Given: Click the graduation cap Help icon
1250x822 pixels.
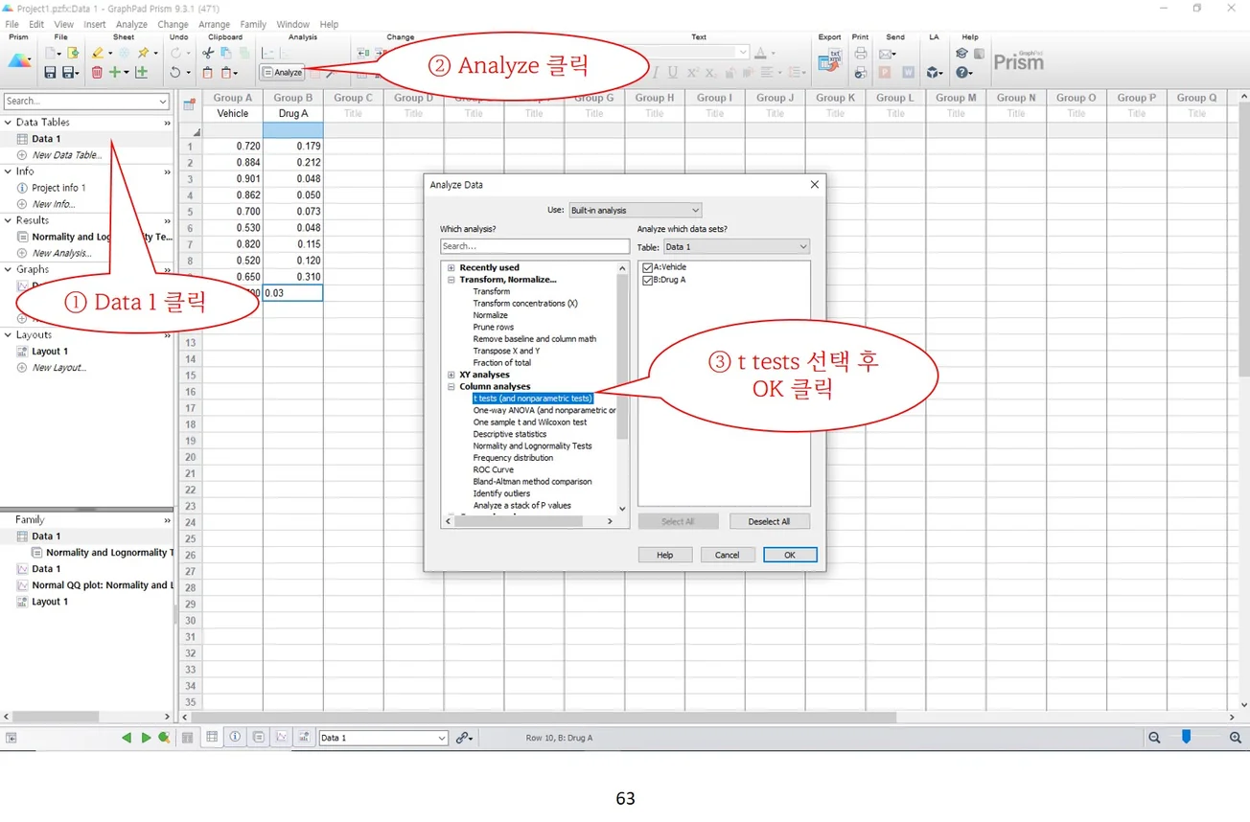Looking at the screenshot, I should click(961, 53).
